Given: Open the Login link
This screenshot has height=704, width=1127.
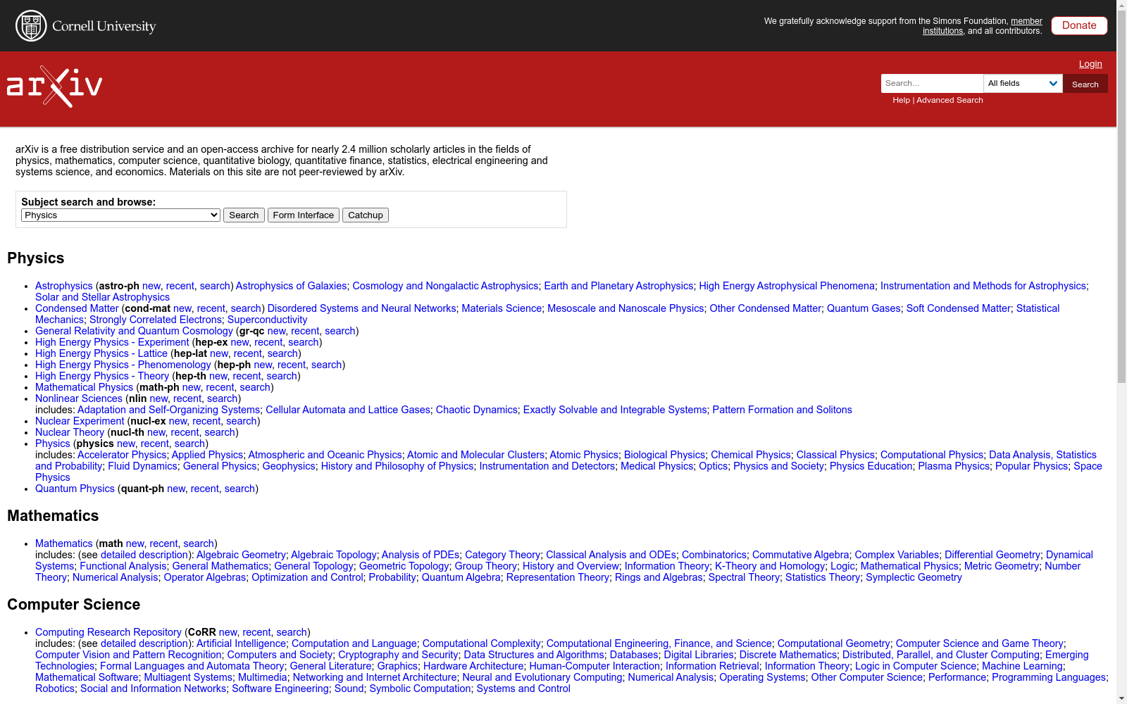Looking at the screenshot, I should (1090, 64).
